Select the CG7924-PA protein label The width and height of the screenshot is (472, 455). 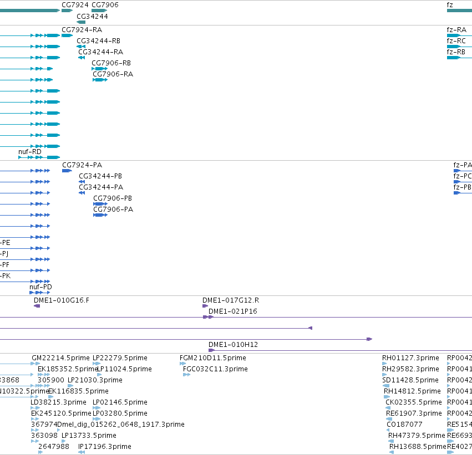(82, 165)
